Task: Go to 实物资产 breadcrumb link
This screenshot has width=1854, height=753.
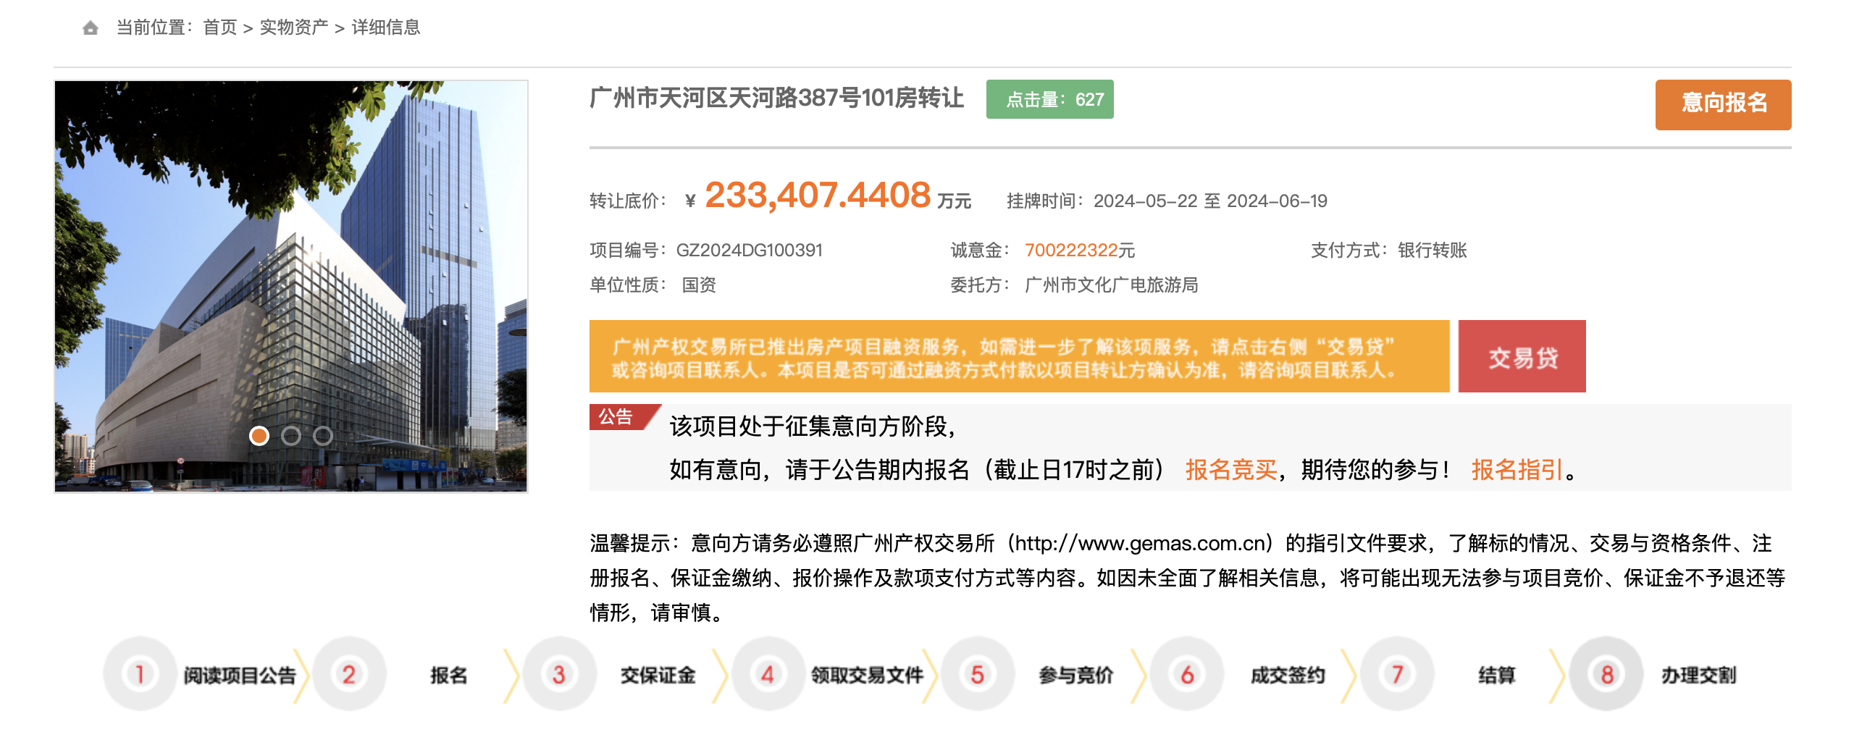Action: click(294, 28)
